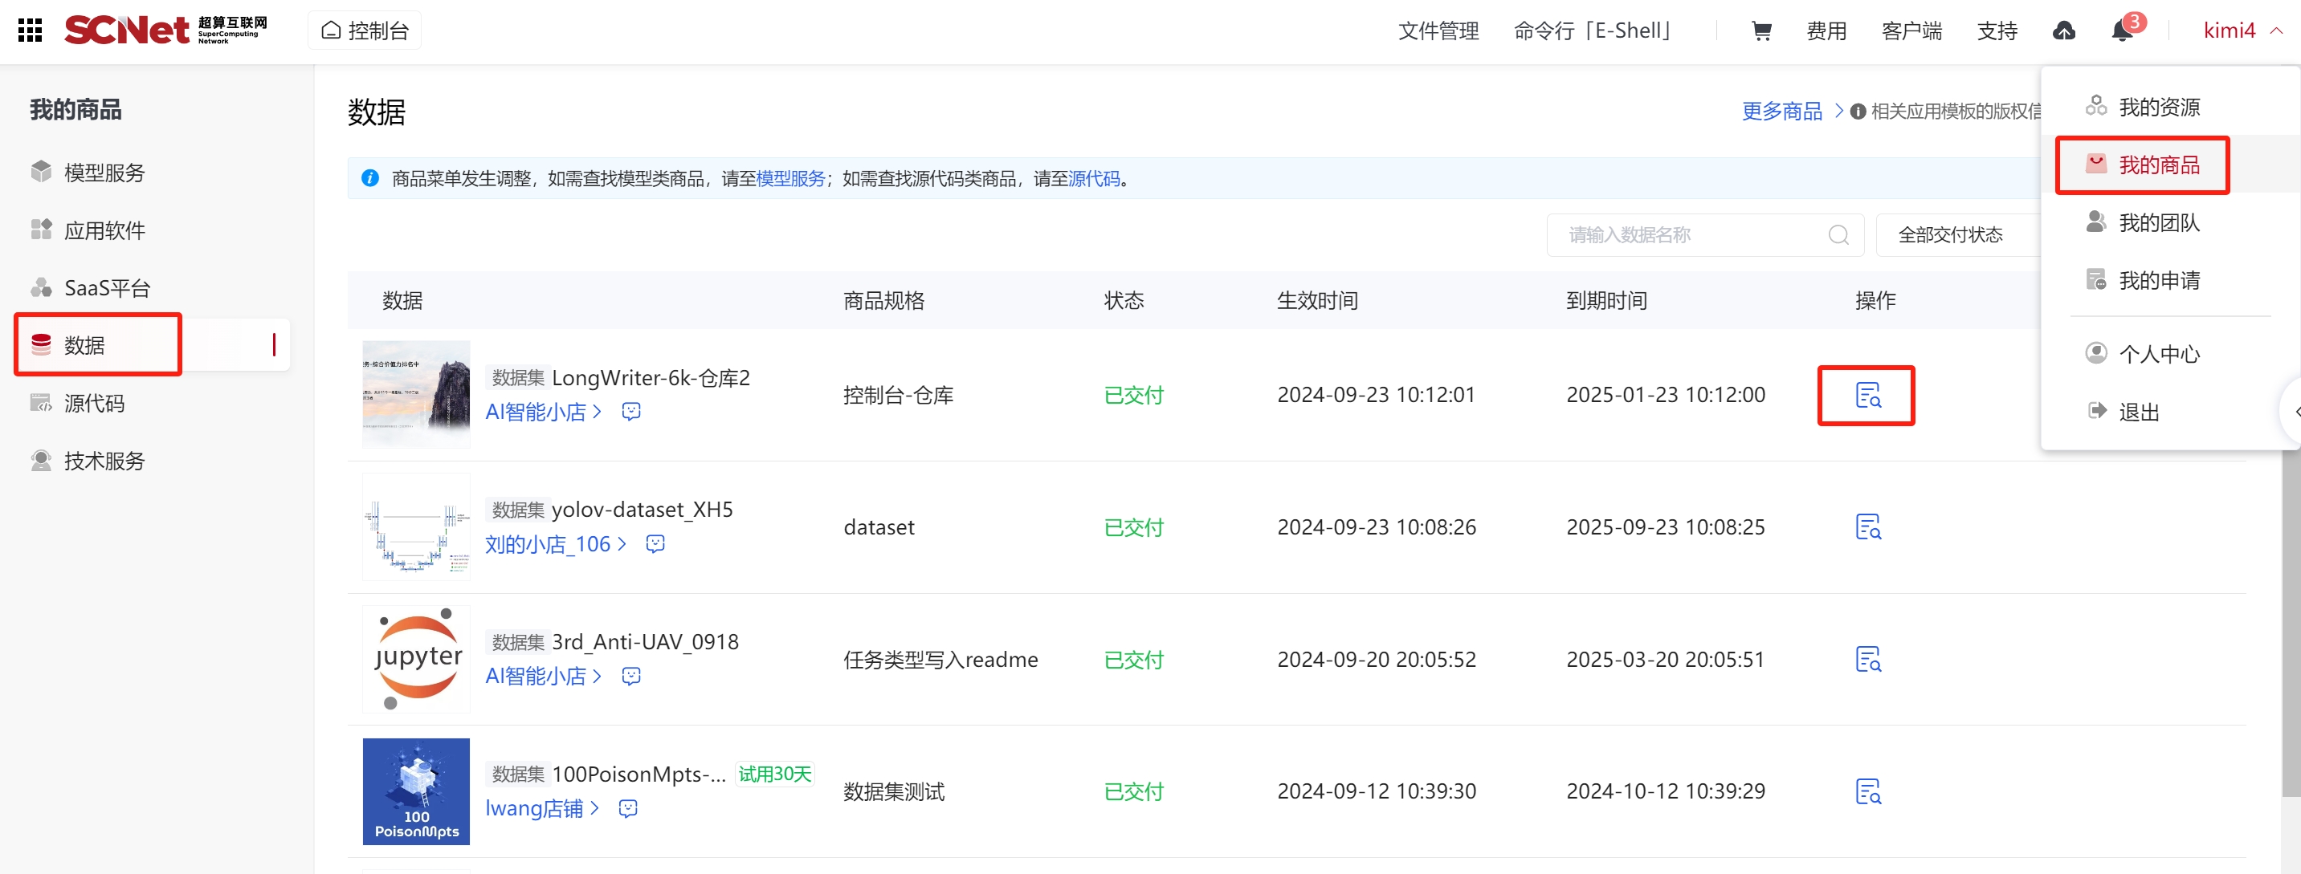Select 我的团队 in user menu
2301x874 pixels.
2158,222
